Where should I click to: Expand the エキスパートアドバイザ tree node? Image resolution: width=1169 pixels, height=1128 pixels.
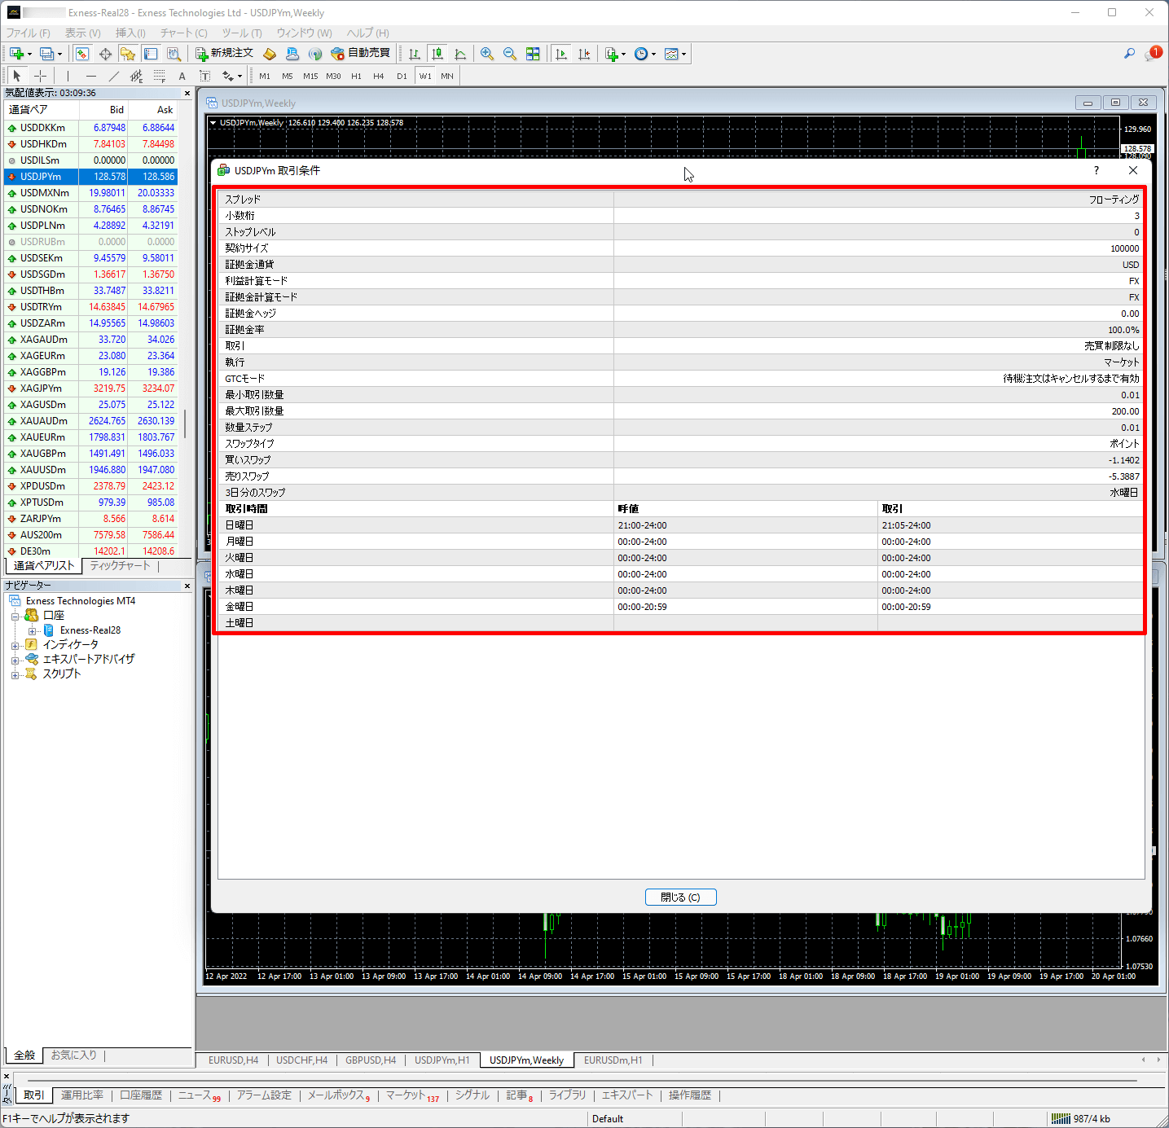[x=15, y=660]
